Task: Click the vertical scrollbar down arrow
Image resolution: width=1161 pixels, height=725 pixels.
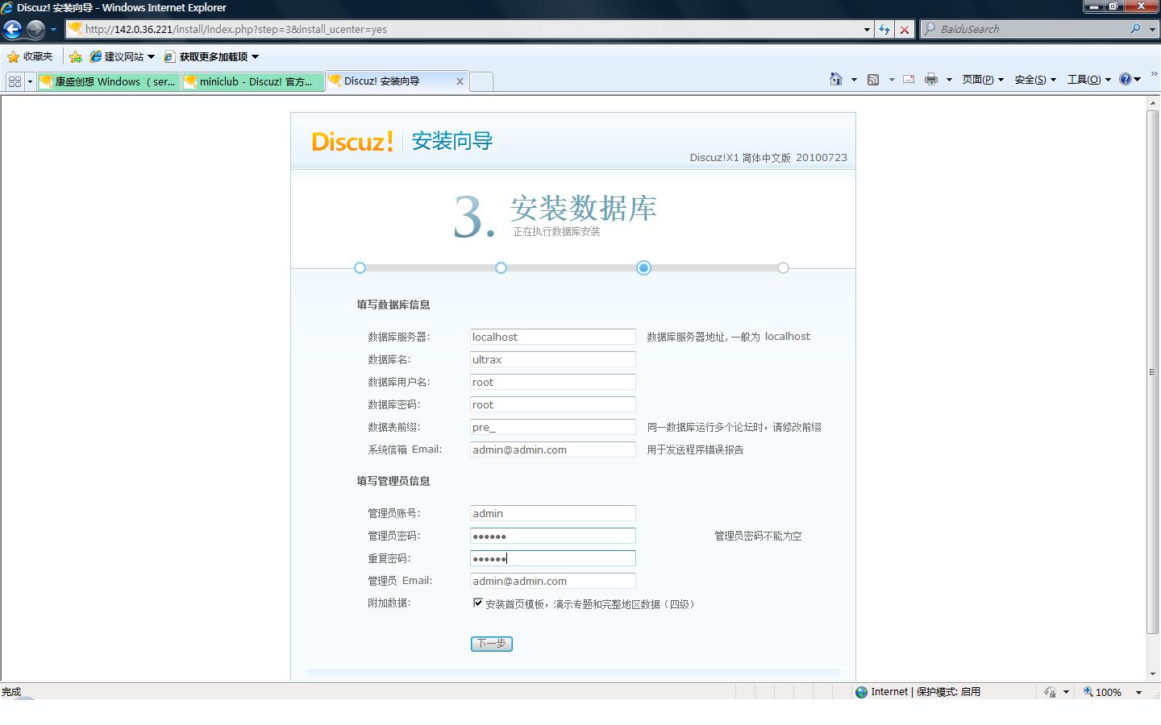Action: pos(1153,674)
